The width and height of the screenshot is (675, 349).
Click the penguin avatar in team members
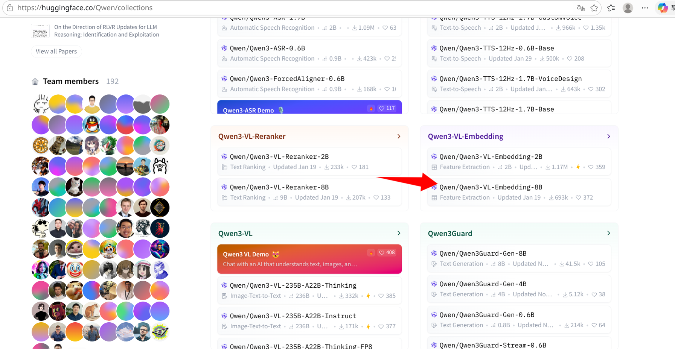click(91, 125)
